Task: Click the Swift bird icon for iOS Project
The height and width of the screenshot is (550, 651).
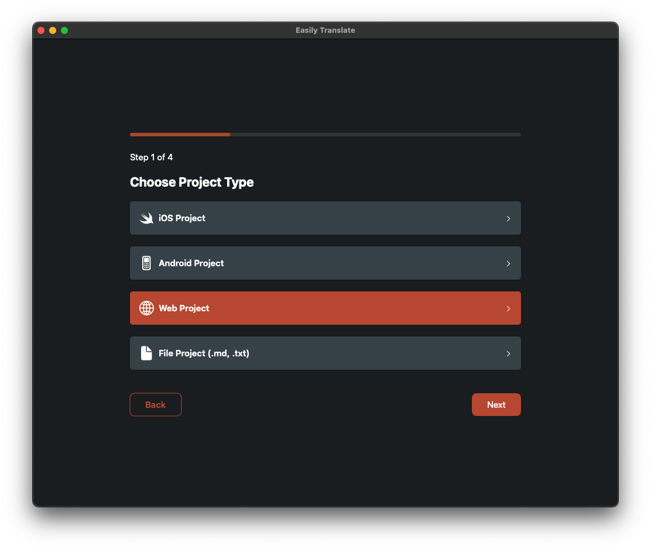Action: pos(146,218)
